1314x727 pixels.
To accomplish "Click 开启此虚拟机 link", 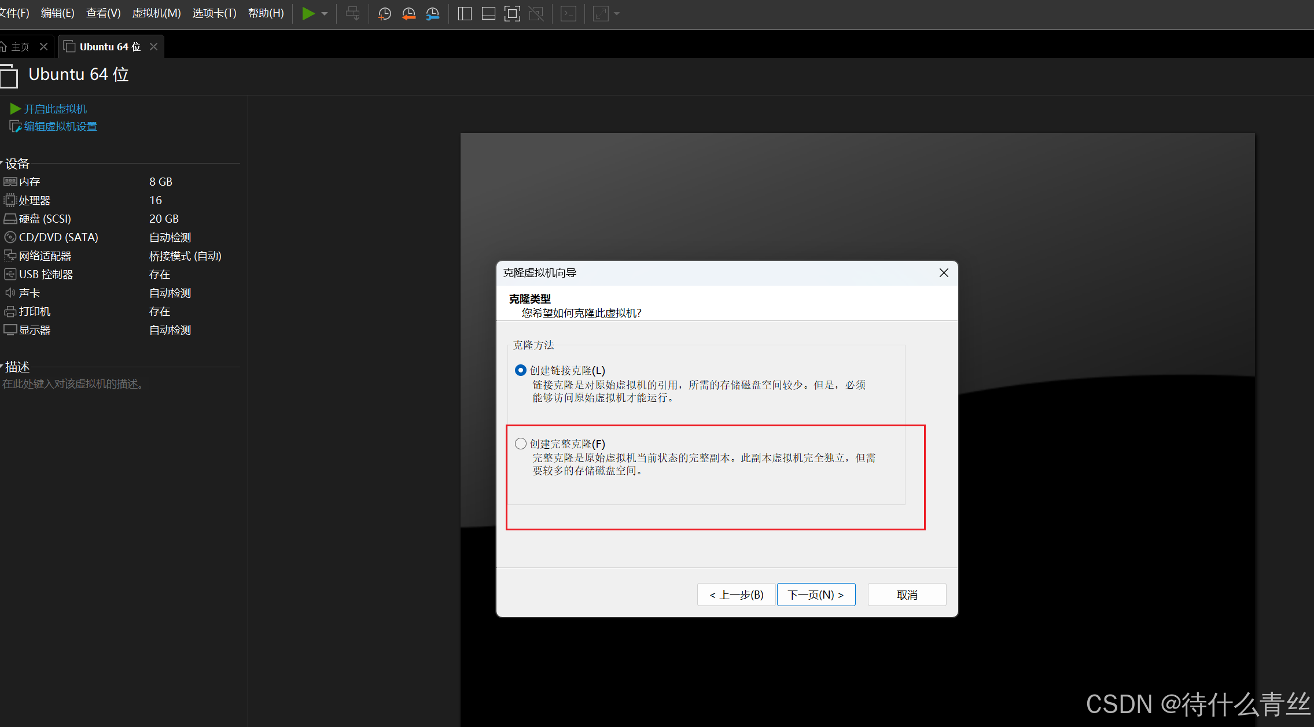I will tap(55, 109).
